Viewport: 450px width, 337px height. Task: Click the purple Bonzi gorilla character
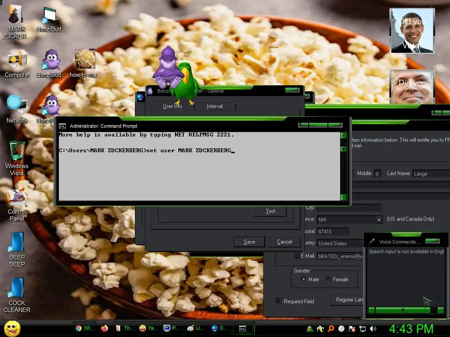[x=167, y=68]
